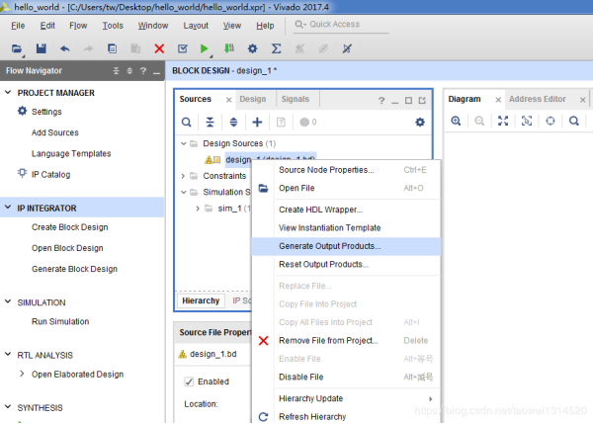593x424 pixels.
Task: Click Zoom In icon in Diagram panel
Action: (456, 121)
